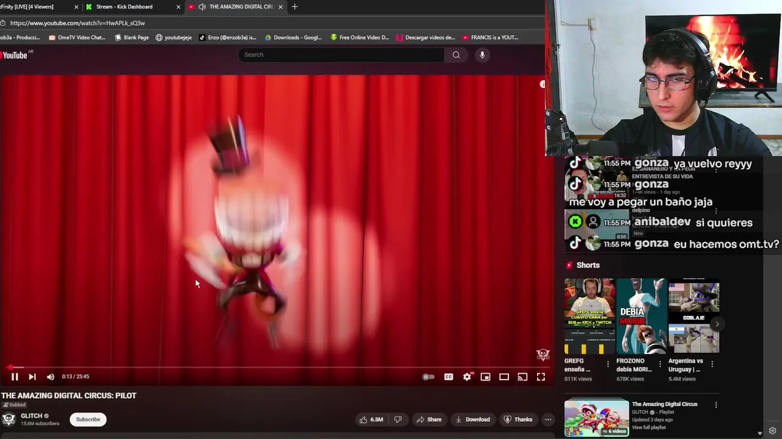Switch to Stream - Kick Dashboard tab

coord(125,7)
